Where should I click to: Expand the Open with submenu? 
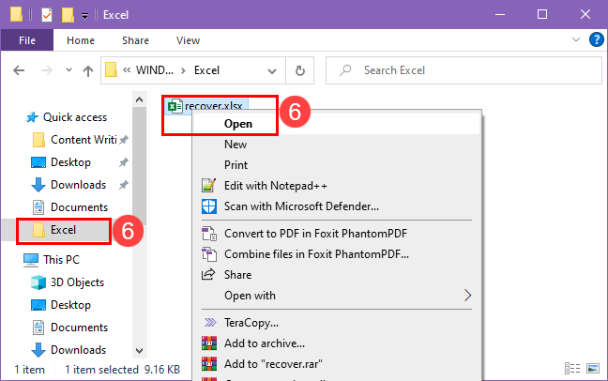337,296
